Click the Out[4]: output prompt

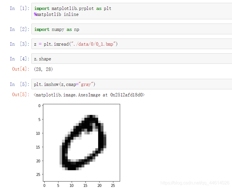[21, 69]
